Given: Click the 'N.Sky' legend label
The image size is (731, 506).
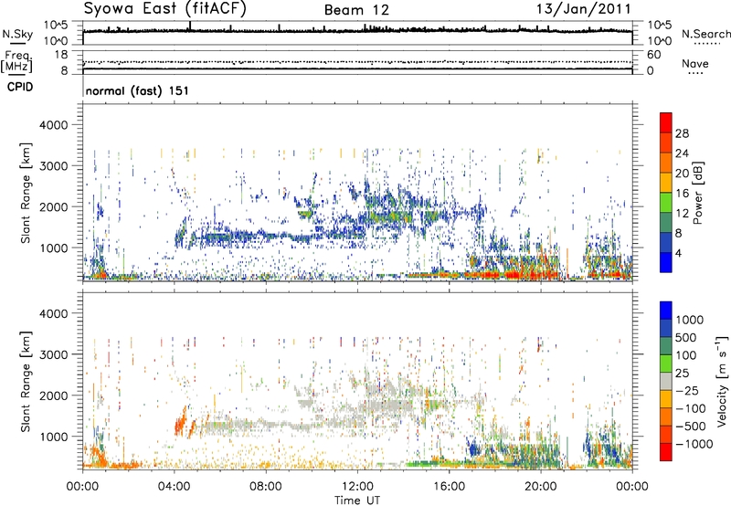Looking at the screenshot, I should [17, 34].
